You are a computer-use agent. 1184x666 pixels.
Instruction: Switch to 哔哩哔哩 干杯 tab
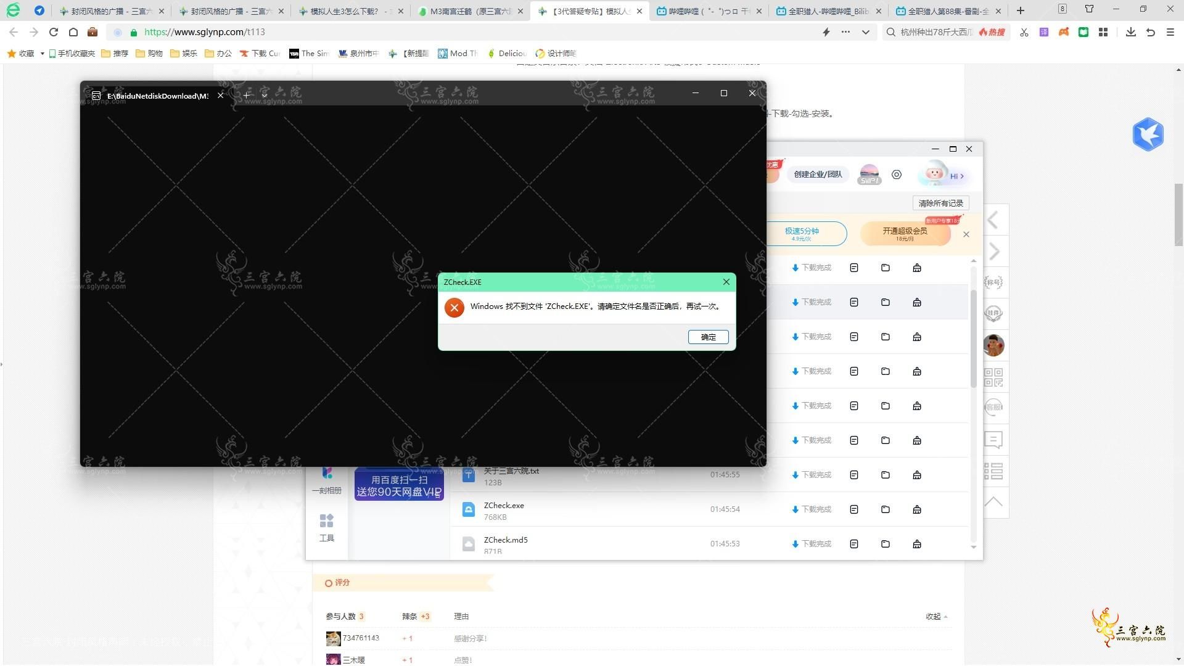709,11
